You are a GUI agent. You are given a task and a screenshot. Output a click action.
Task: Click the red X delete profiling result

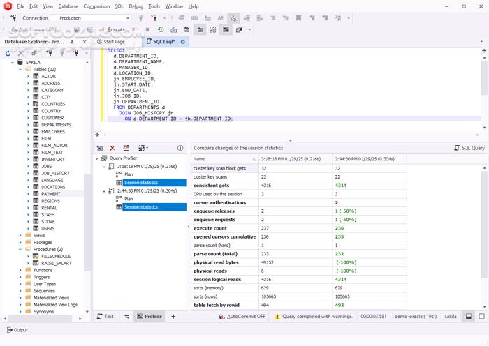(112, 149)
